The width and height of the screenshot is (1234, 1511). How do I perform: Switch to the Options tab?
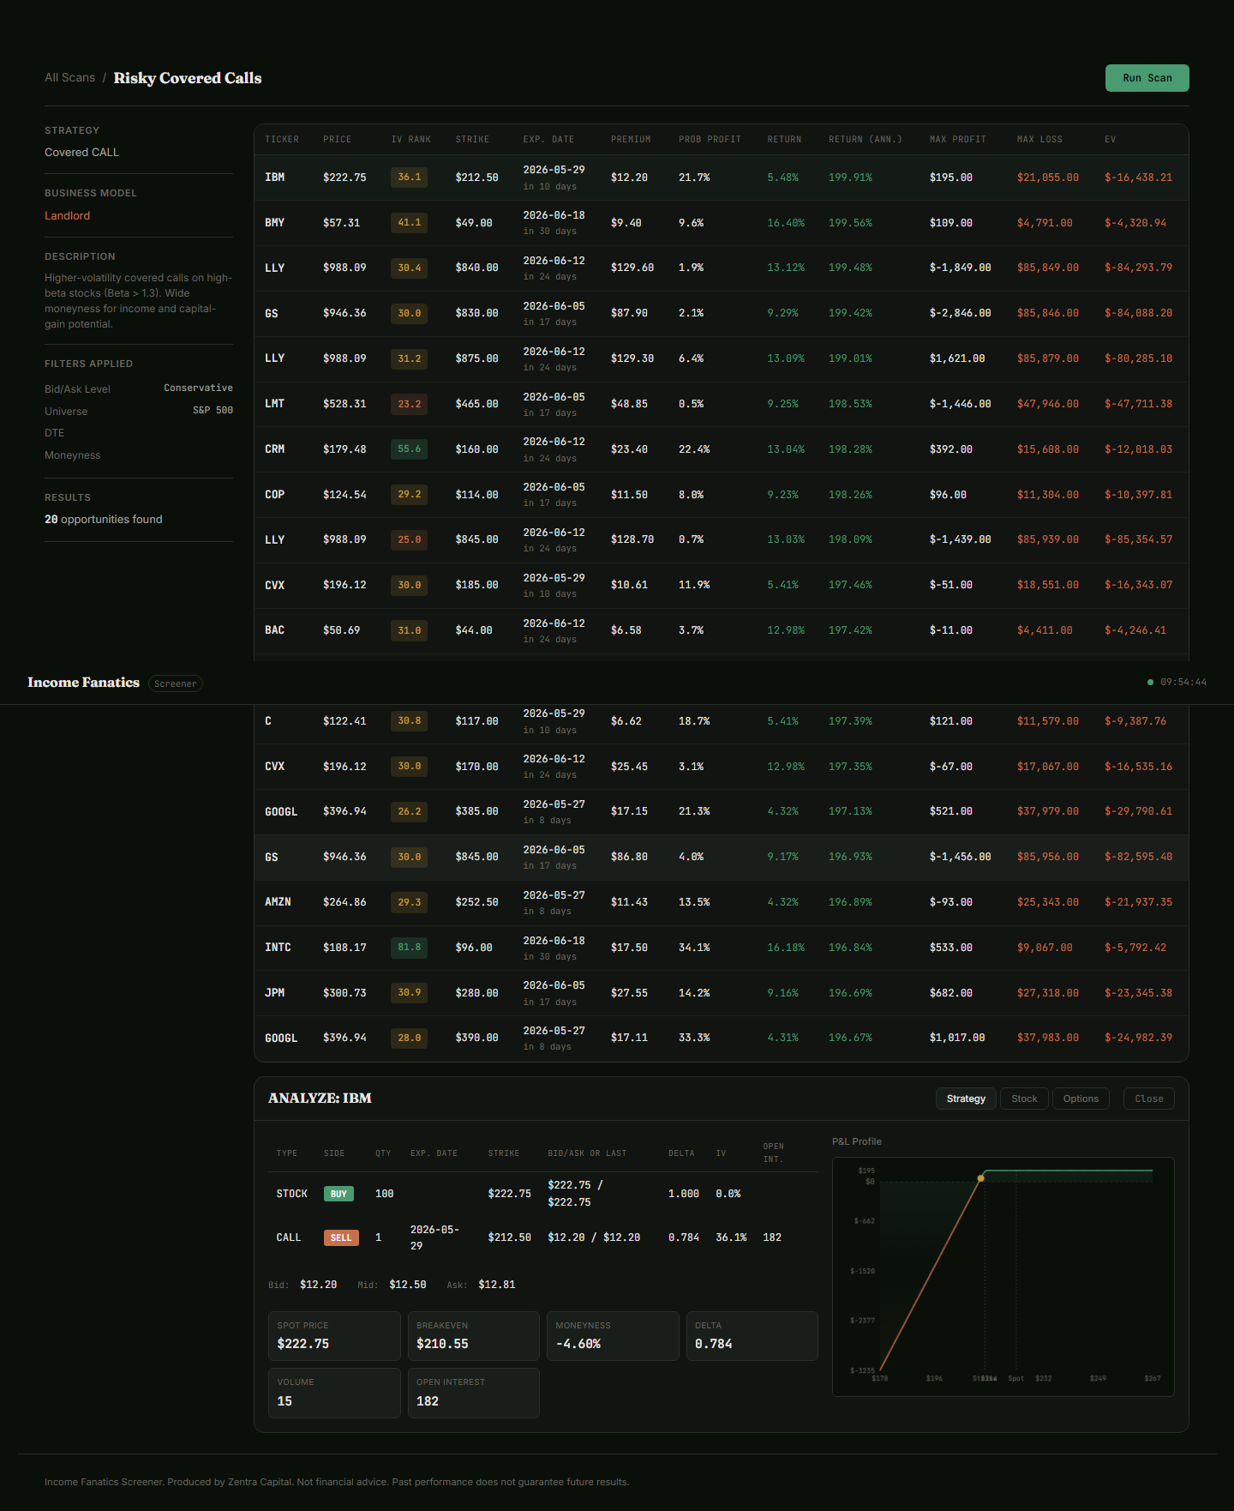1081,1099
